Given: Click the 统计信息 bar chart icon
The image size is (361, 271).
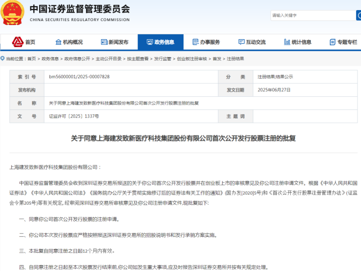Looking at the screenshot, I should tap(287, 42).
